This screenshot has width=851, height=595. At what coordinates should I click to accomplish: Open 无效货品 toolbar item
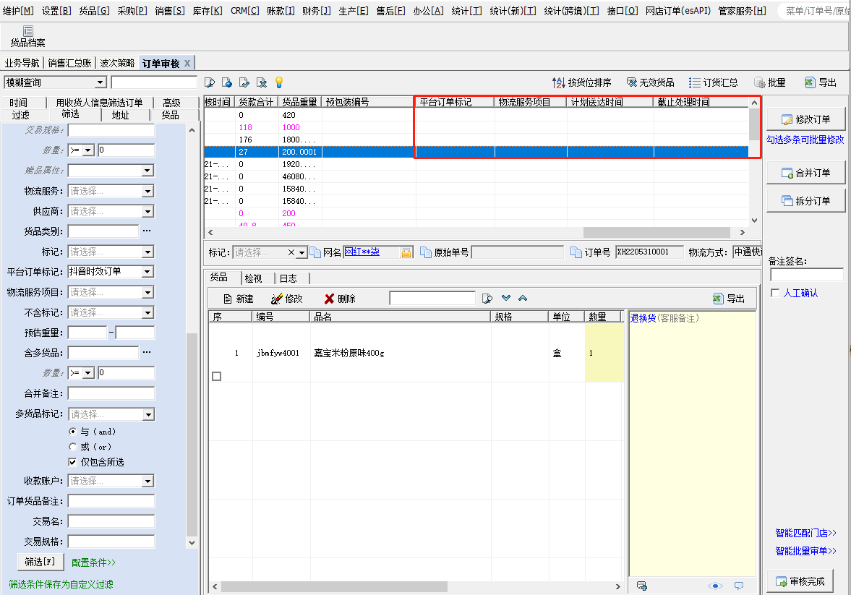(x=650, y=82)
